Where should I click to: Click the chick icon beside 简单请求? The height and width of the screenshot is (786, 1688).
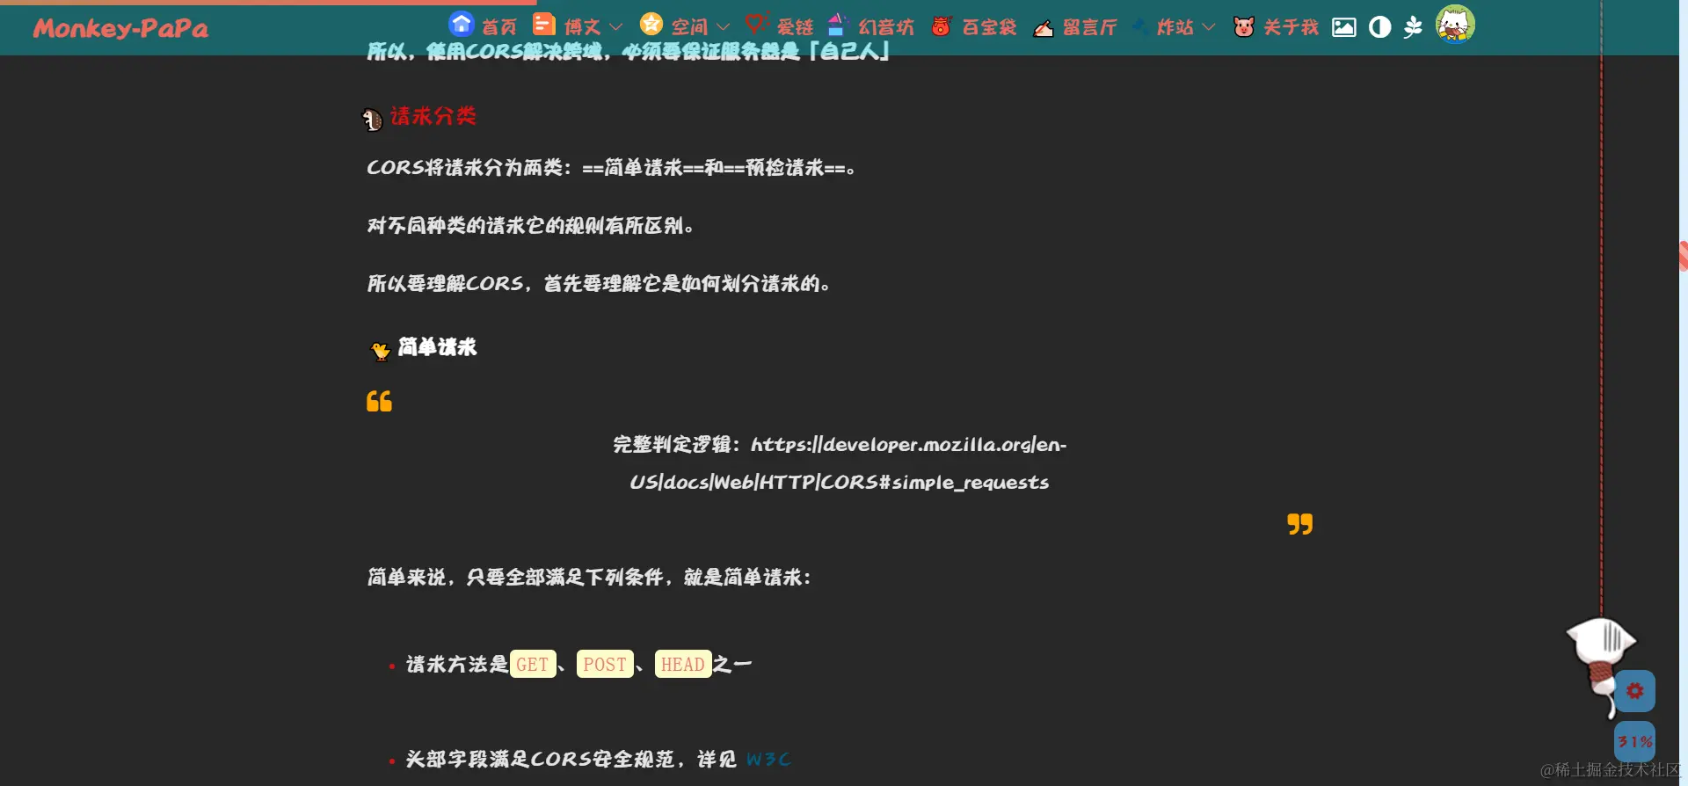pos(380,351)
